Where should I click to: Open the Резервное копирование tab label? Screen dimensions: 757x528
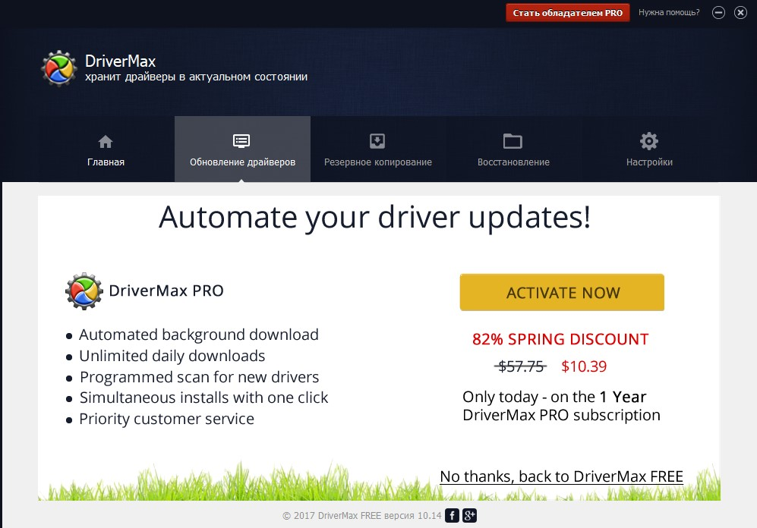pyautogui.click(x=378, y=162)
